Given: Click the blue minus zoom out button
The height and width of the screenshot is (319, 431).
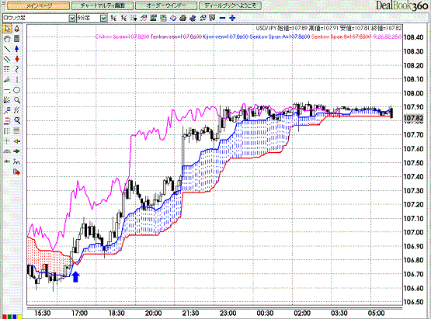Looking at the screenshot, I should pyautogui.click(x=223, y=18).
